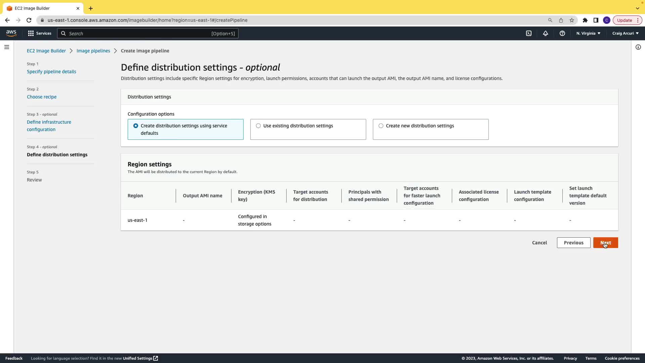Select Create new distribution settings option

coord(381,126)
